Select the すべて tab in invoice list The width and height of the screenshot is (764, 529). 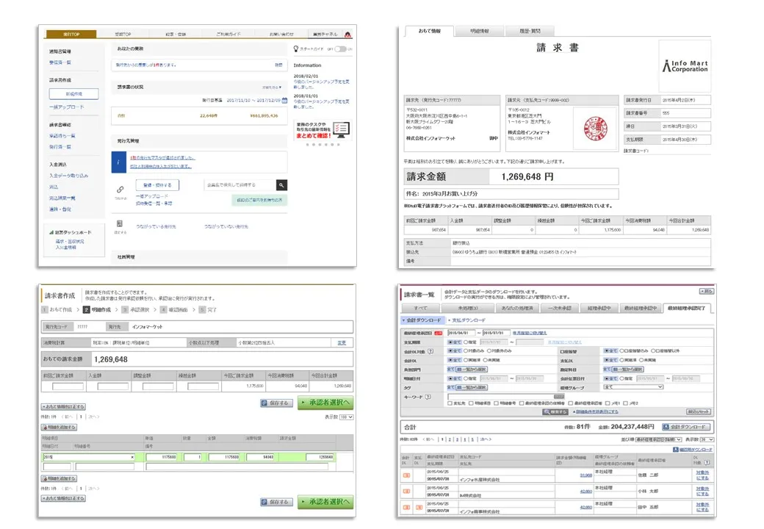[x=420, y=309]
